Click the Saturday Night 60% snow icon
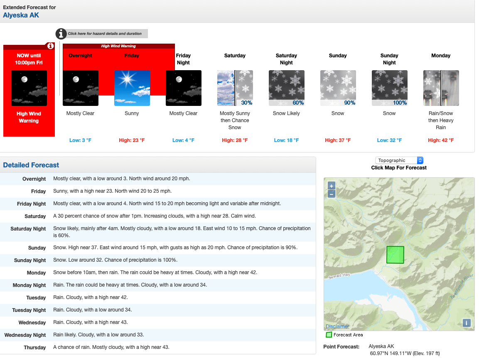The width and height of the screenshot is (479, 358). pos(287,88)
